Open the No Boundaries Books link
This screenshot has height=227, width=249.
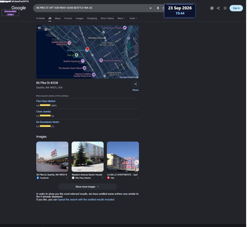point(48,122)
